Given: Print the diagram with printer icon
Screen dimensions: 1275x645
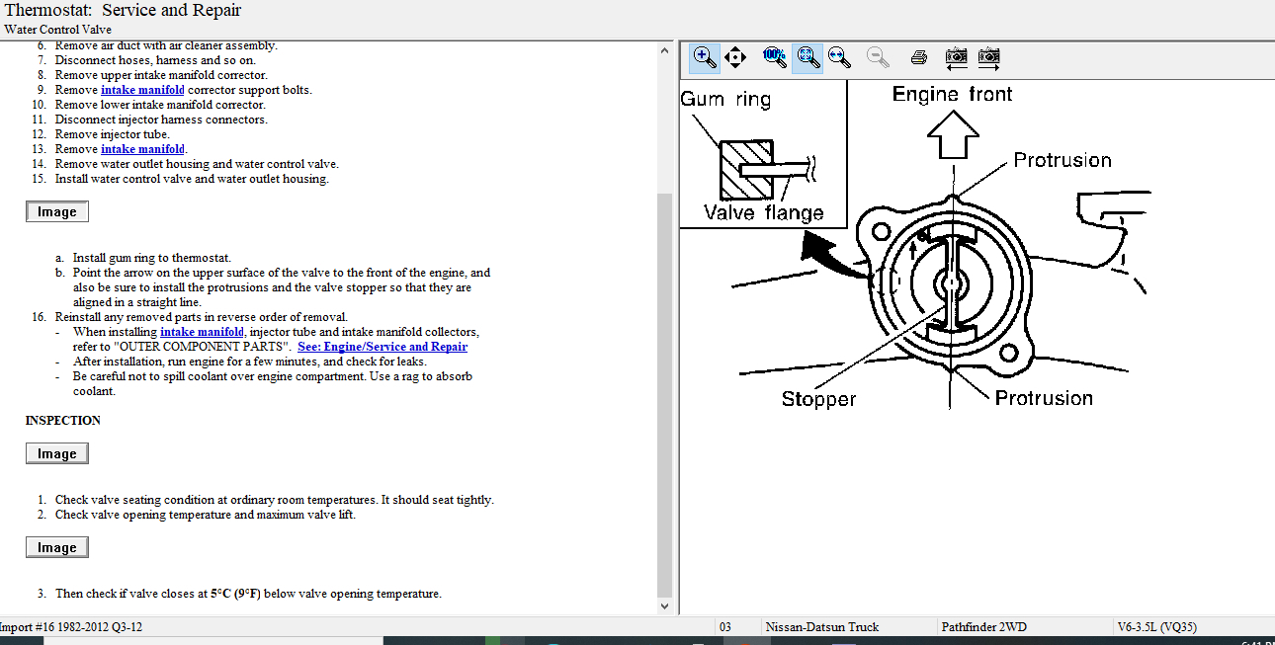Looking at the screenshot, I should 918,57.
